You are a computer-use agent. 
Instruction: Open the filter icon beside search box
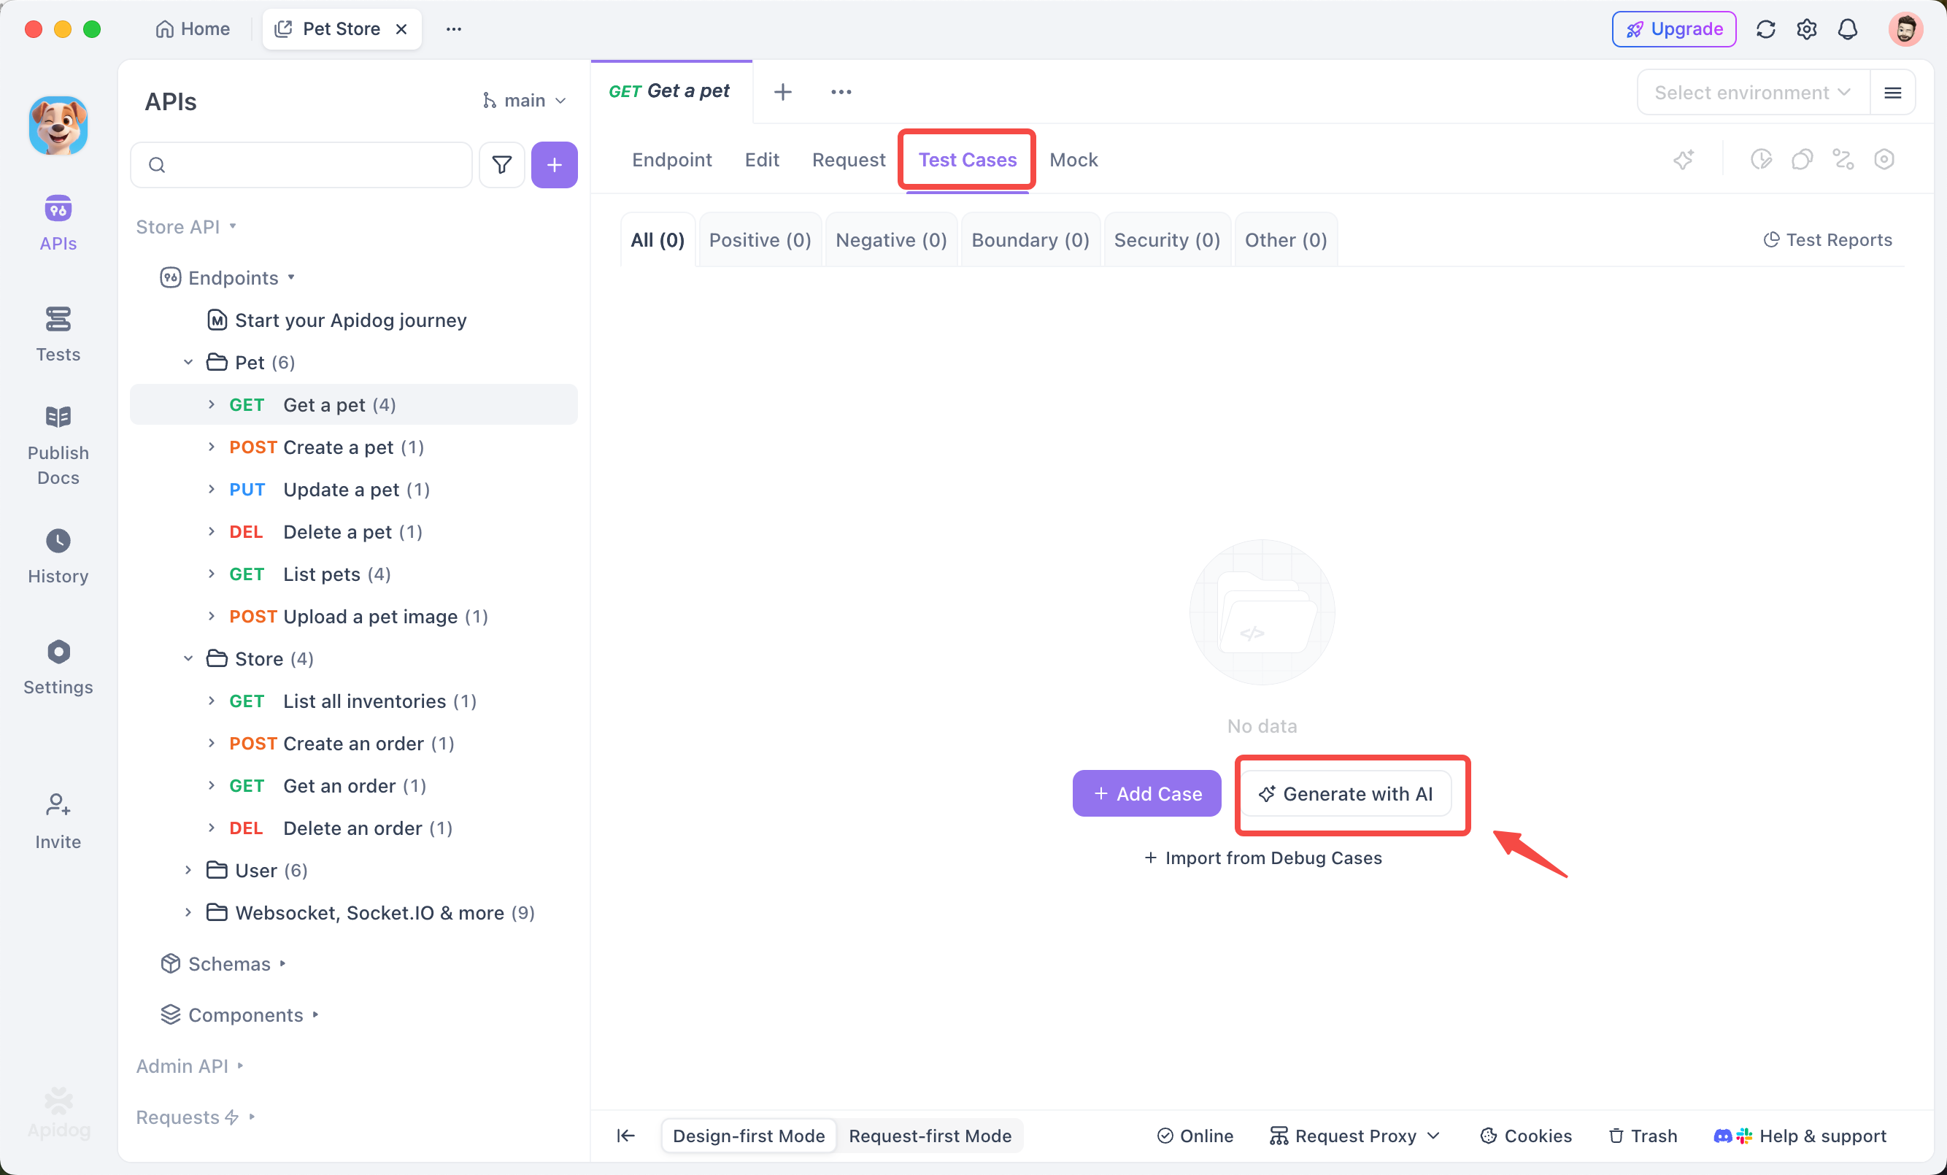pyautogui.click(x=502, y=164)
